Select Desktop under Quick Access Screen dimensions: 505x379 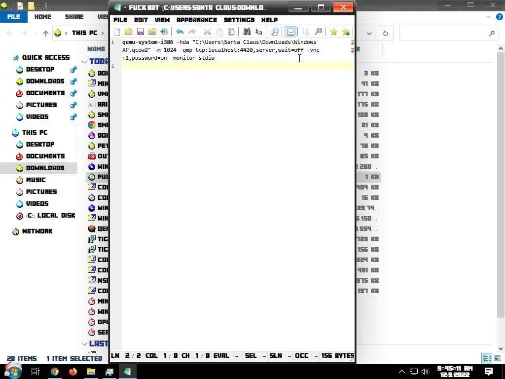40,69
